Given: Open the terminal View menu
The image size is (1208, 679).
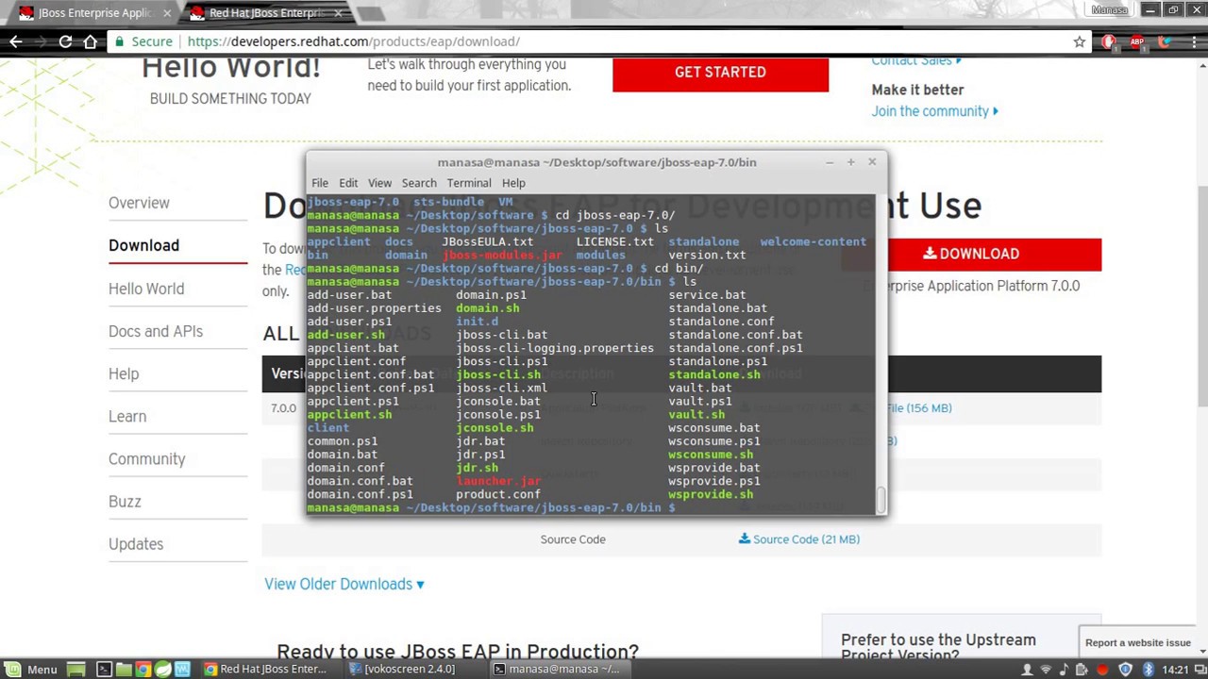Looking at the screenshot, I should tap(379, 183).
